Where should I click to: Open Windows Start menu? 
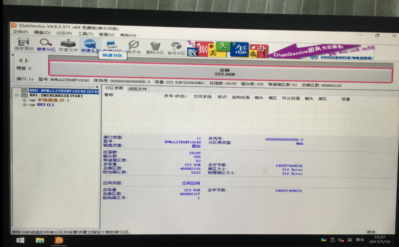pos(20,240)
